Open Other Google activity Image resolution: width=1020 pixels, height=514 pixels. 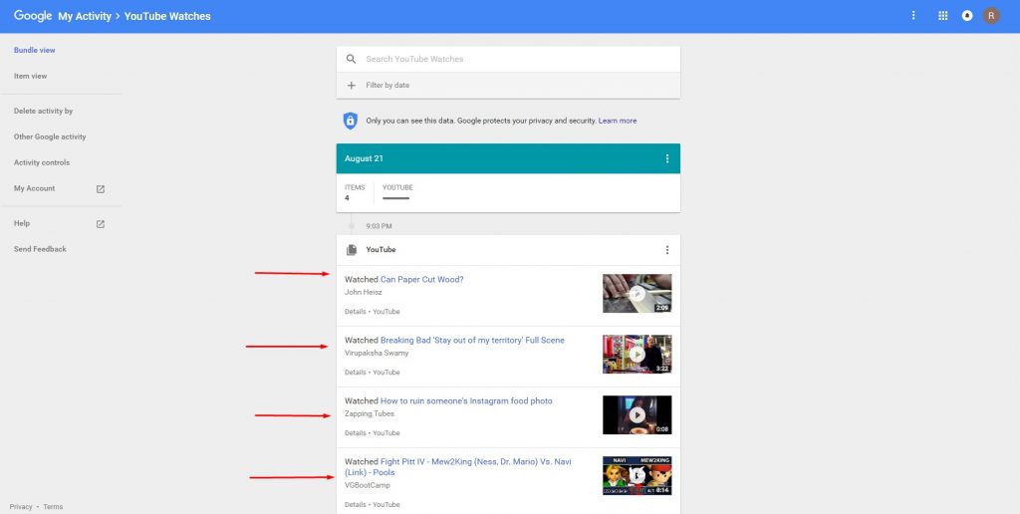(x=50, y=136)
